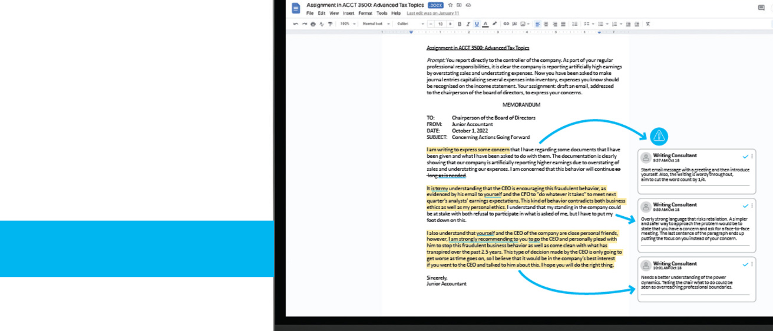Open the Calibri font dropdown
This screenshot has height=331, width=773.
tap(411, 24)
